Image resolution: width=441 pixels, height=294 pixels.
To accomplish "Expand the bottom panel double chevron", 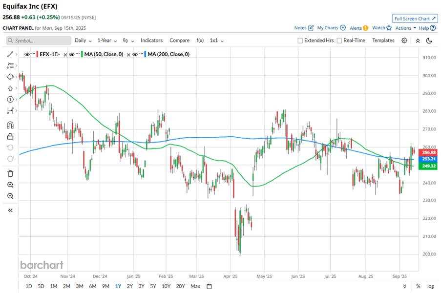I will [404, 286].
